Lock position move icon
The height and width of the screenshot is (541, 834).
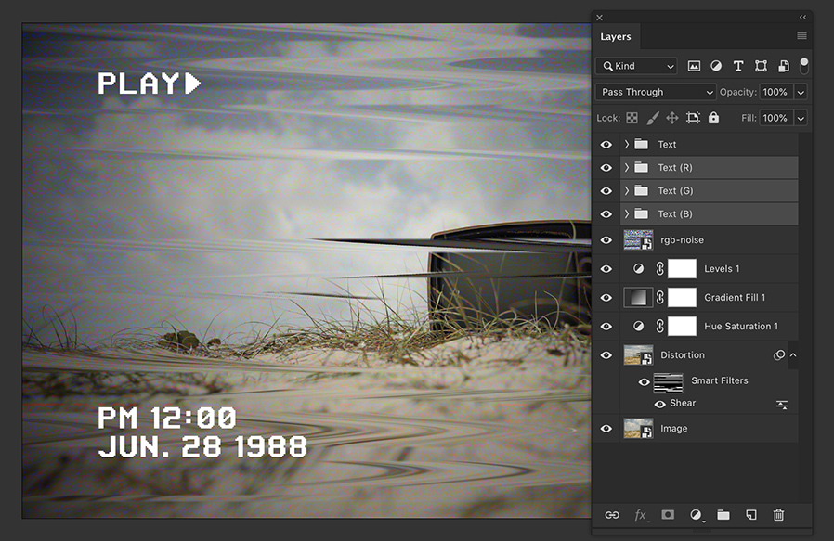pyautogui.click(x=672, y=118)
